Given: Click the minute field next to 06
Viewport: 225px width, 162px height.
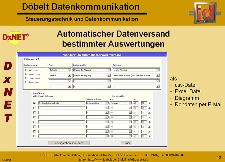Looking at the screenshot, I should pos(144,103).
